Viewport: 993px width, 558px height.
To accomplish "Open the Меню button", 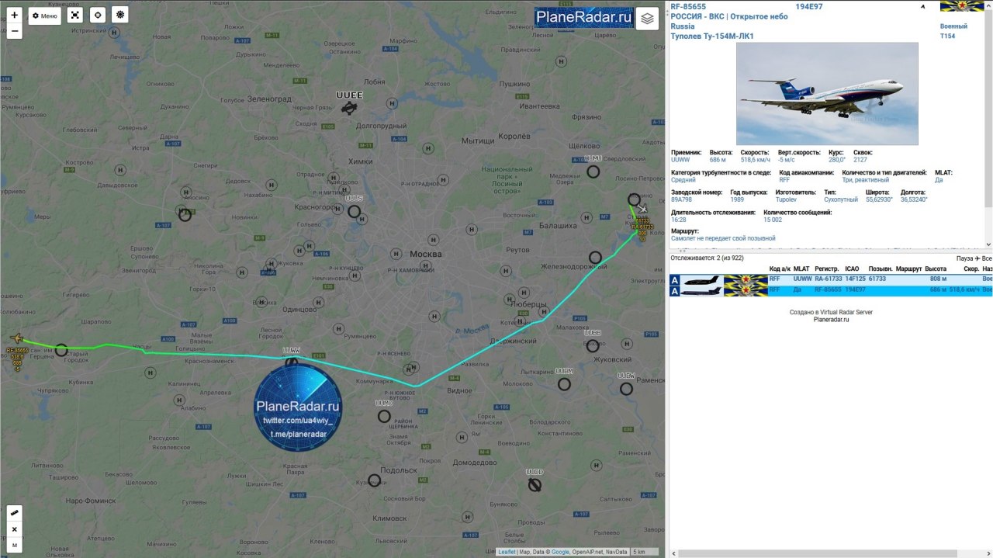I will pyautogui.click(x=45, y=16).
